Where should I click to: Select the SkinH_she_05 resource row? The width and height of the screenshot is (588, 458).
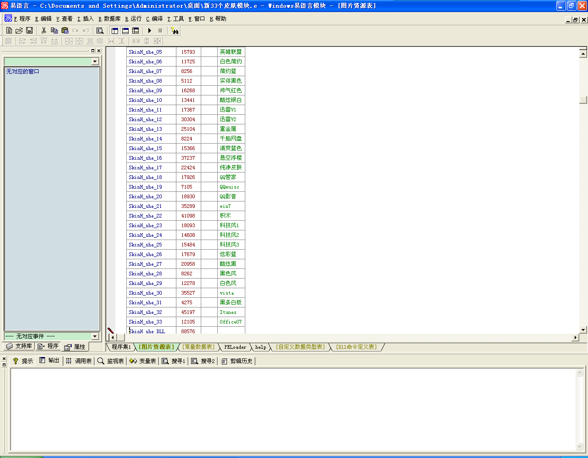pyautogui.click(x=186, y=52)
